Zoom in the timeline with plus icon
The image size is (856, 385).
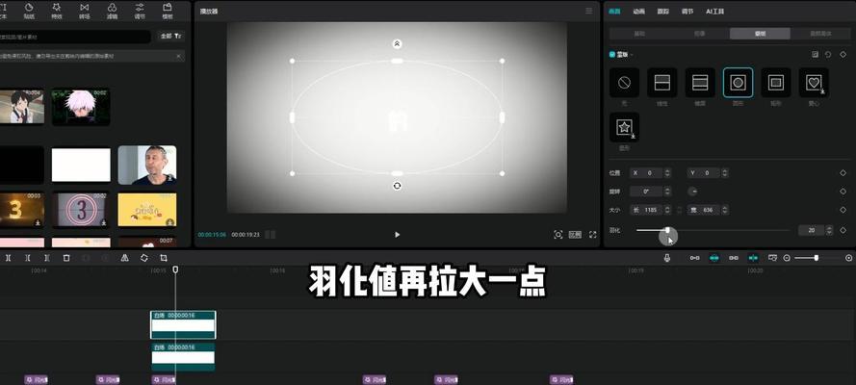[849, 258]
